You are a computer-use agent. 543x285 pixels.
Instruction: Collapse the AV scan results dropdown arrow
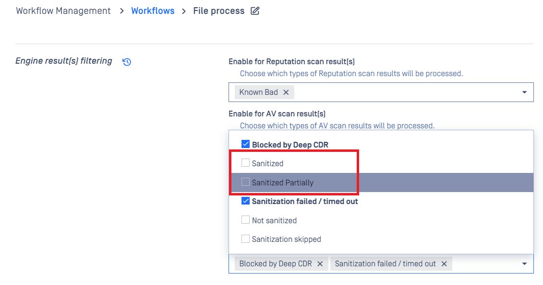coord(524,264)
